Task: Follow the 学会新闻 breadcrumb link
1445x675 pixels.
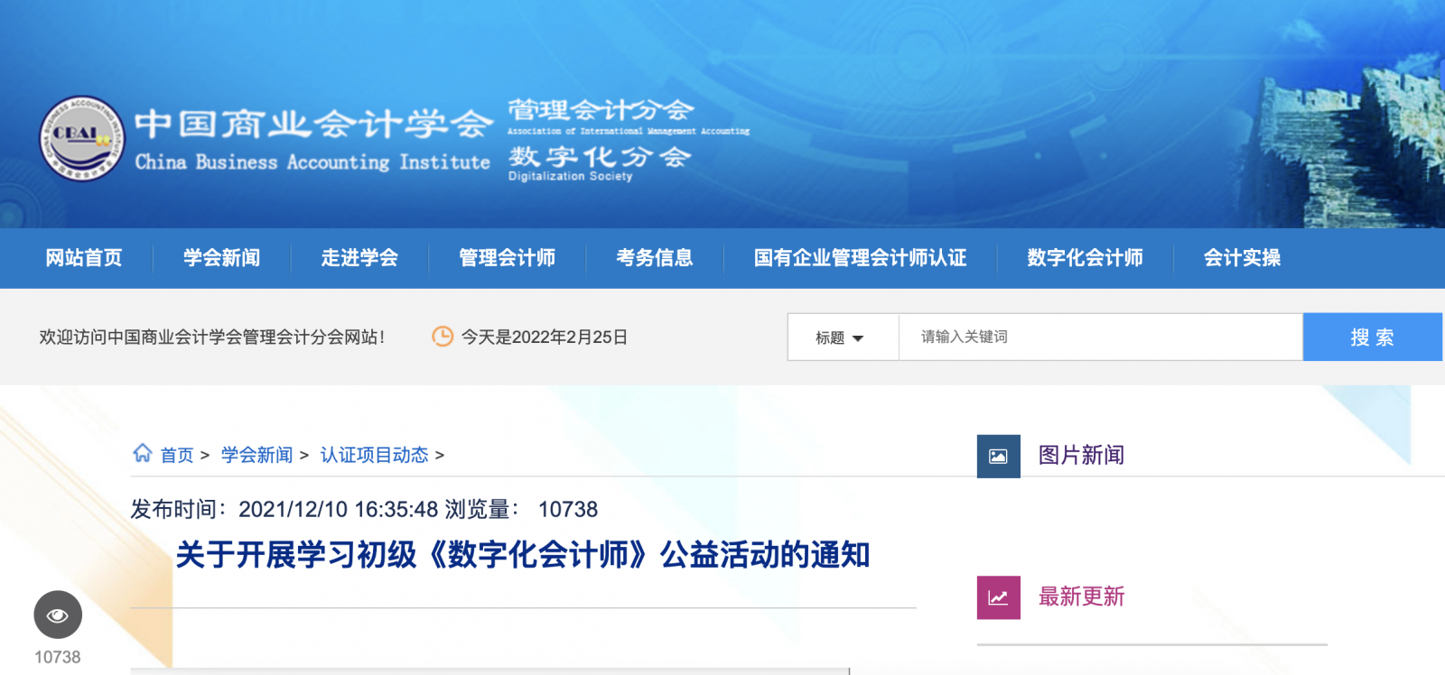Action: click(257, 455)
